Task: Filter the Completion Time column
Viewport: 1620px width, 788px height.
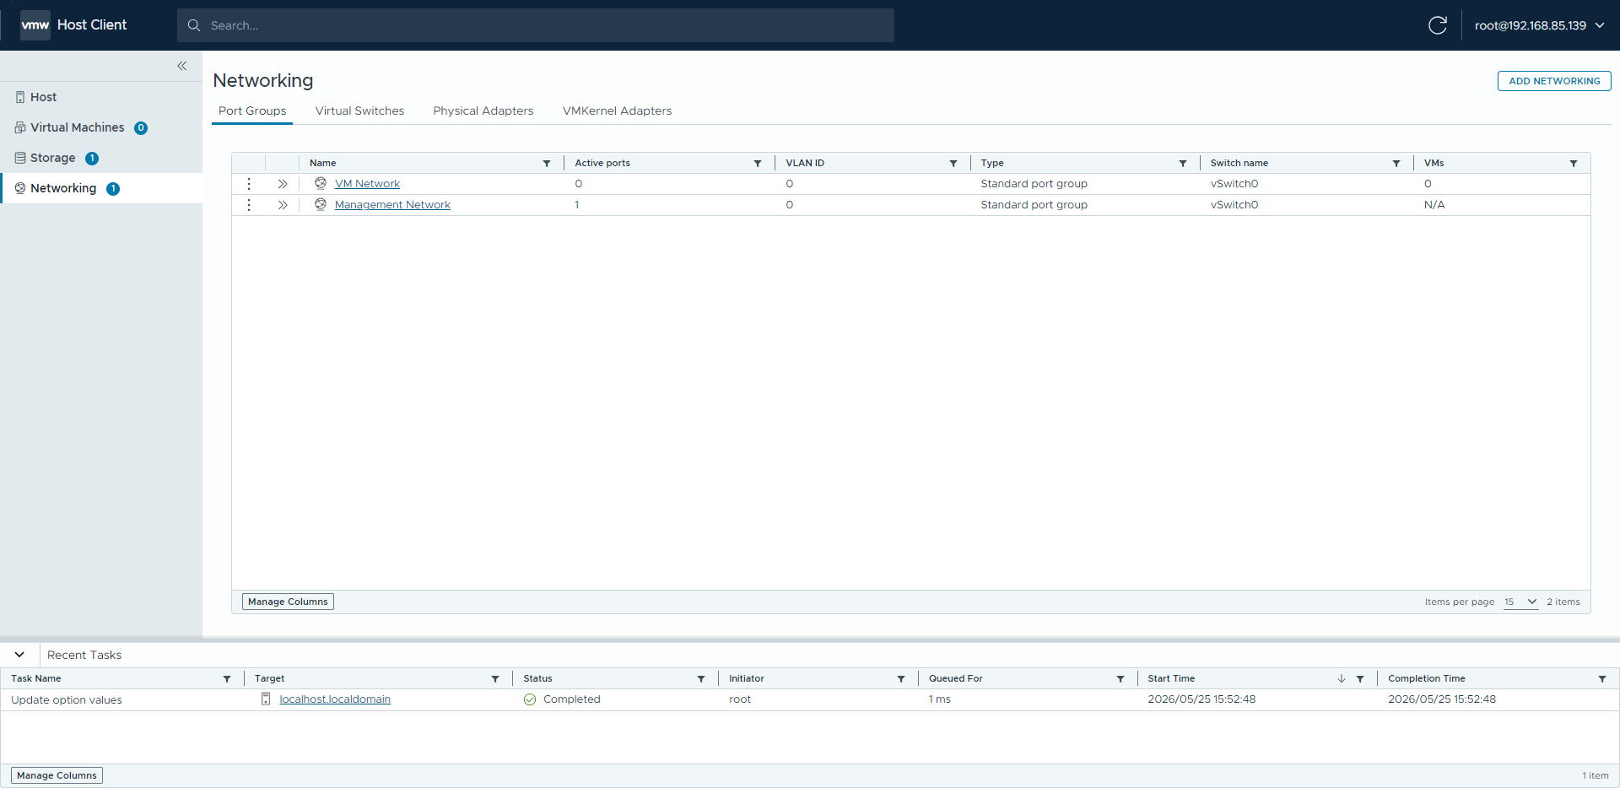Action: click(1602, 679)
